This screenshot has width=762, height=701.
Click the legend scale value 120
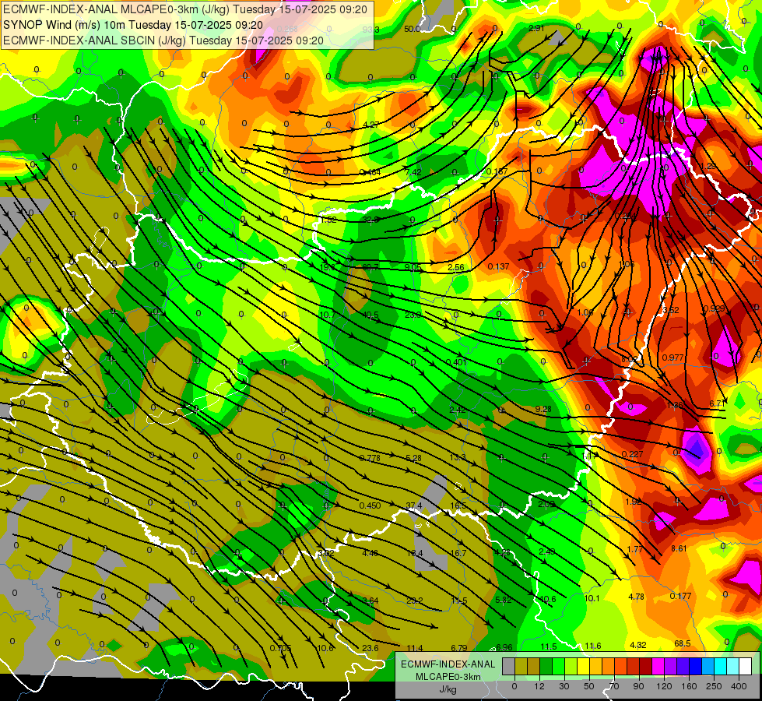[664, 686]
